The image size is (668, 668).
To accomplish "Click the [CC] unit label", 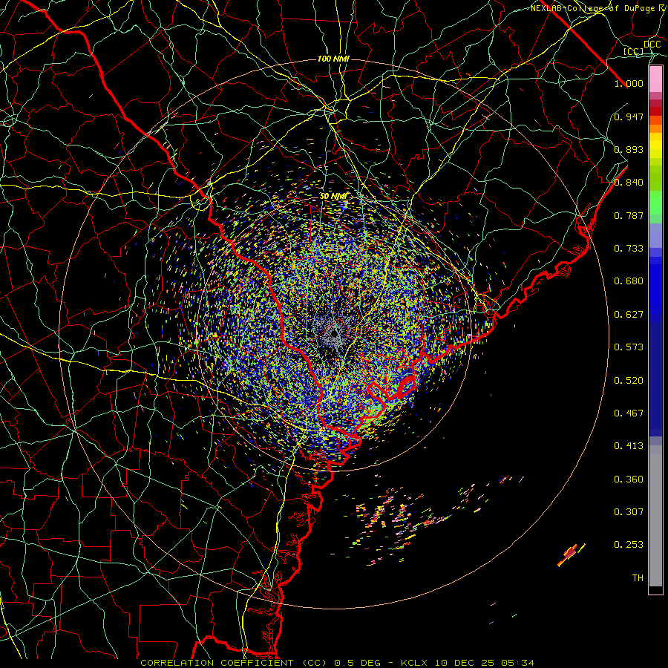I will tap(633, 51).
